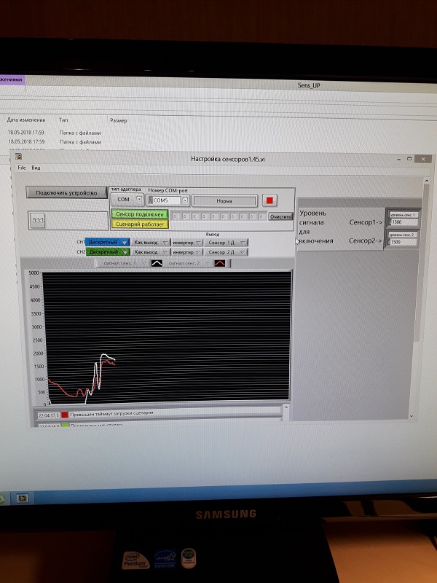Click the stepper beside уровень сенс. 1 value
This screenshot has height=583, width=437.
389,222
